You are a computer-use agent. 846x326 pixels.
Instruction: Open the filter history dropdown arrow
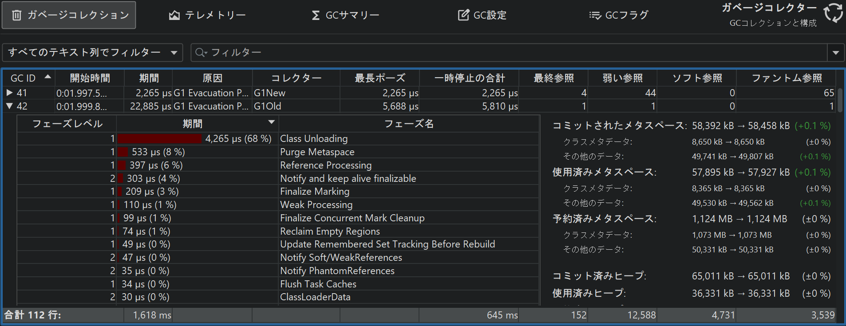pyautogui.click(x=835, y=52)
